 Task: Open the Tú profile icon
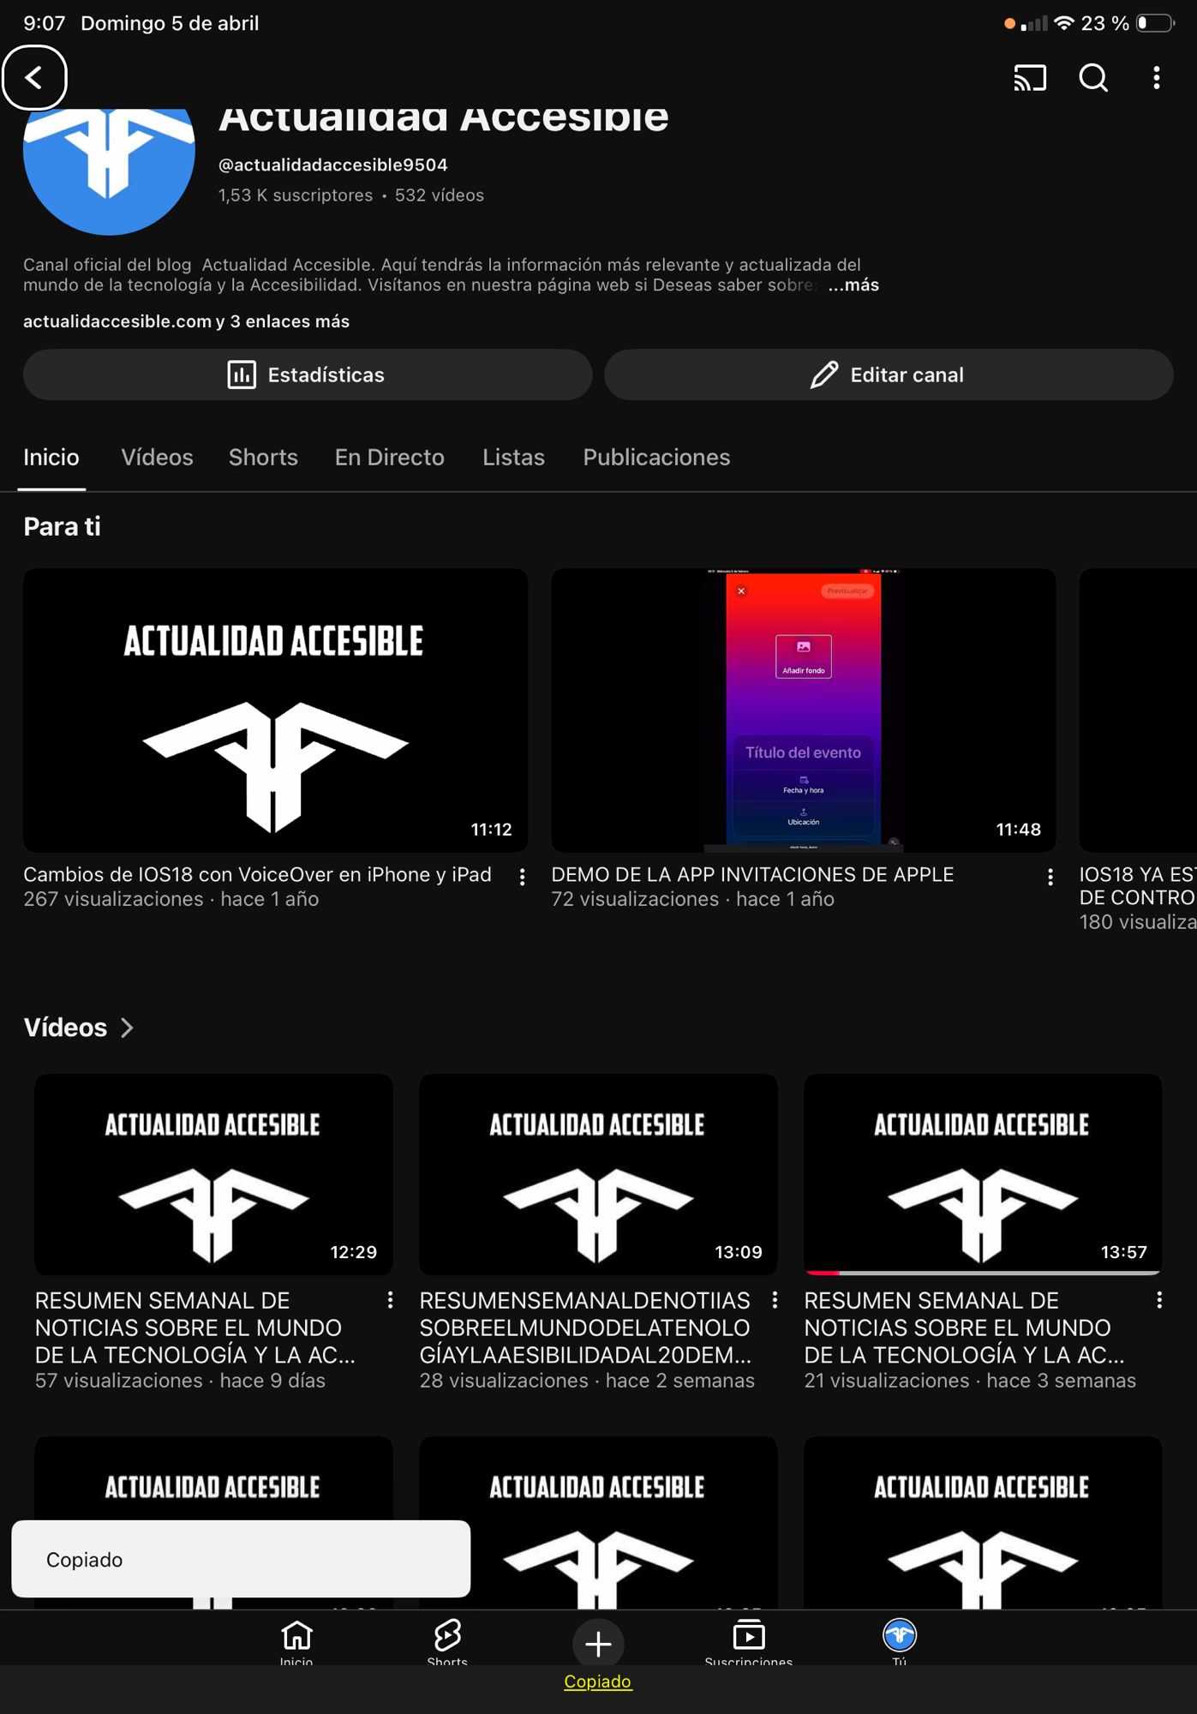[900, 1641]
